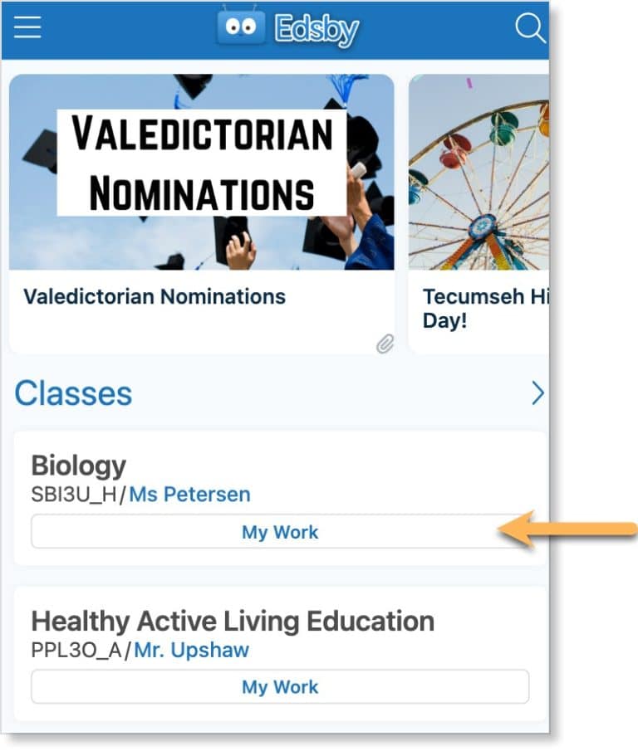Open the full Classes list via arrow

538,393
